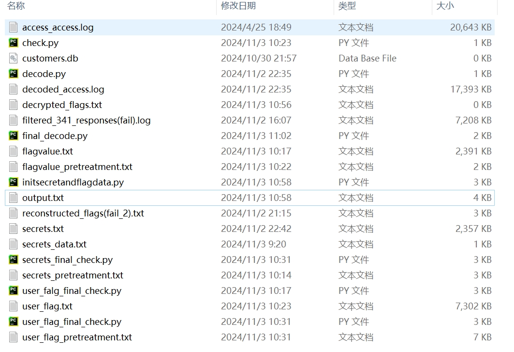Click the size value 20,643 KB

(x=471, y=27)
